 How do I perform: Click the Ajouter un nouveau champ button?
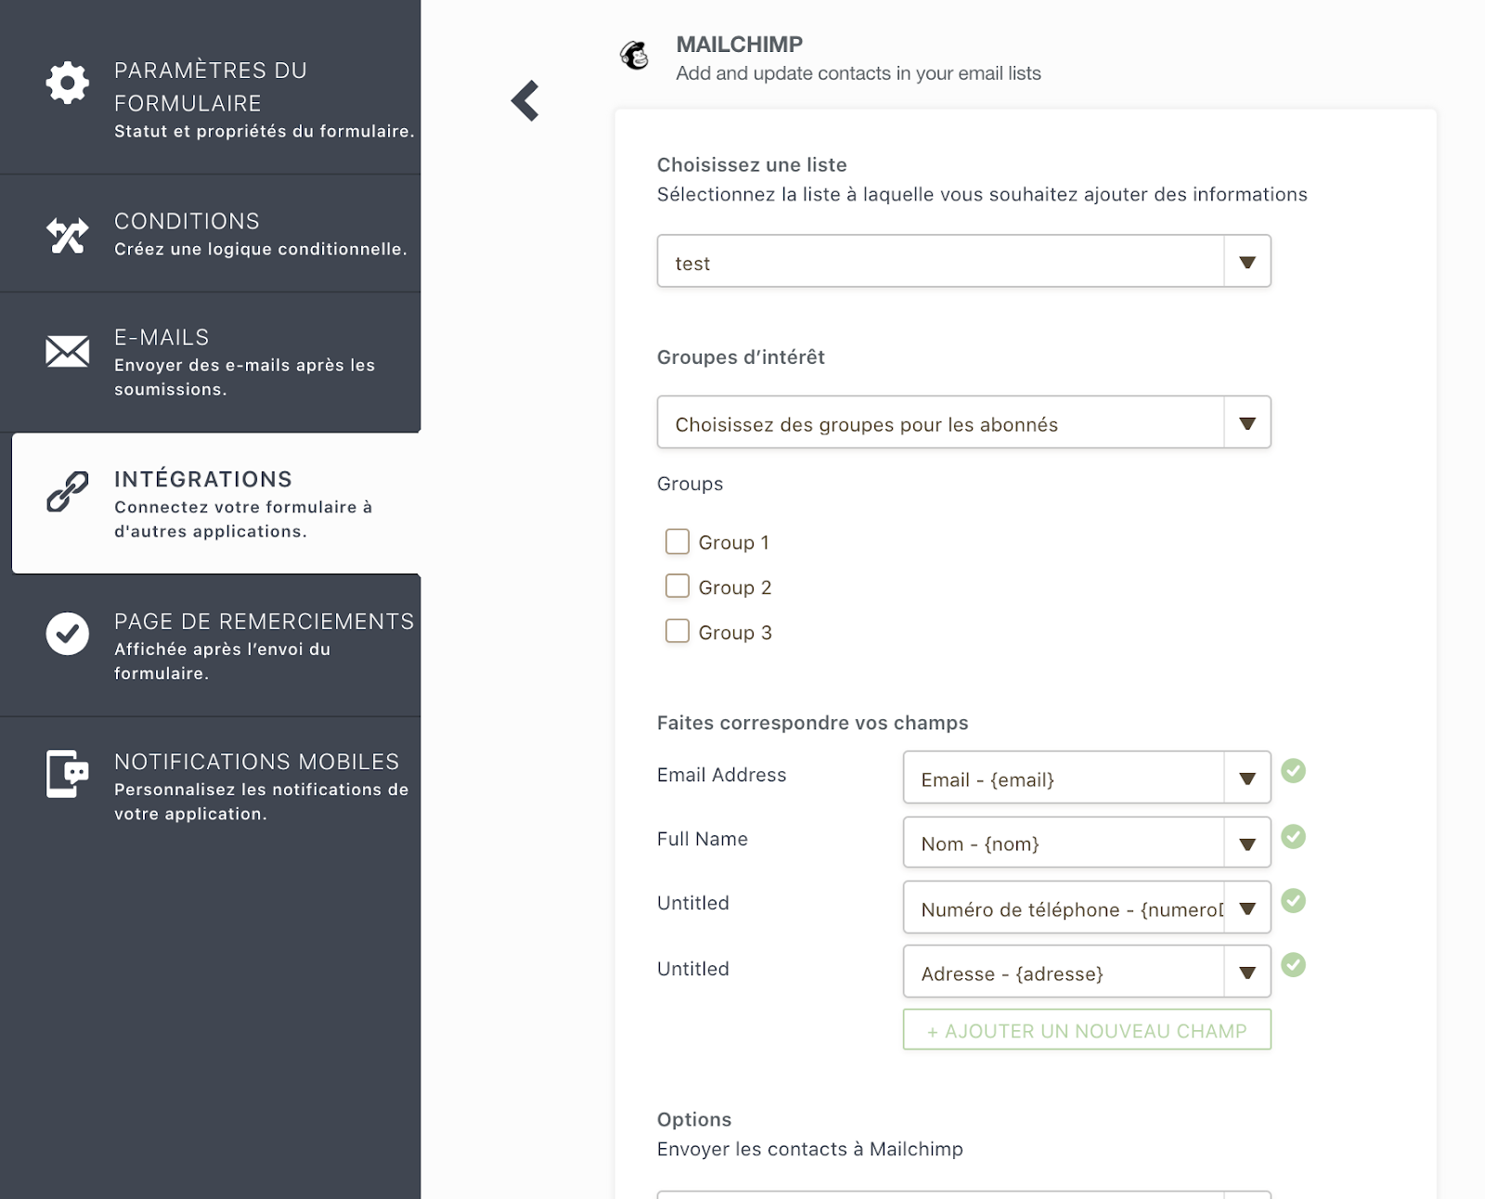click(1086, 1030)
